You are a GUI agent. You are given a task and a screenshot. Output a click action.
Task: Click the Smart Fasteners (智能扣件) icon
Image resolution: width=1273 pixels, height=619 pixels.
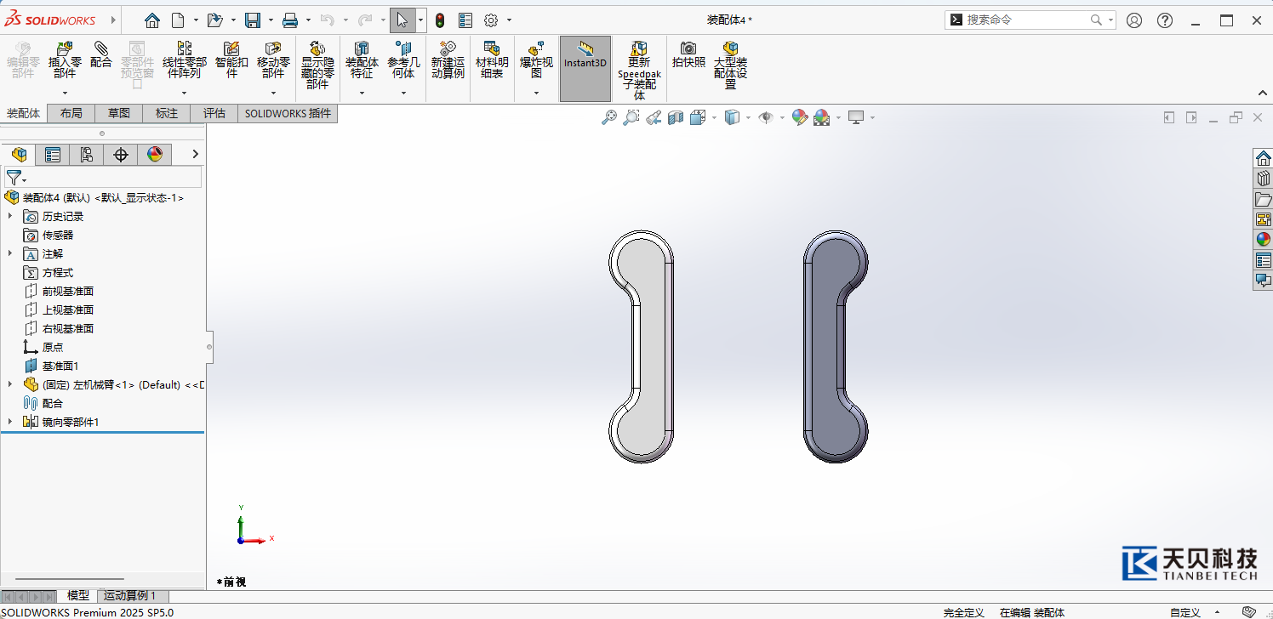click(231, 49)
